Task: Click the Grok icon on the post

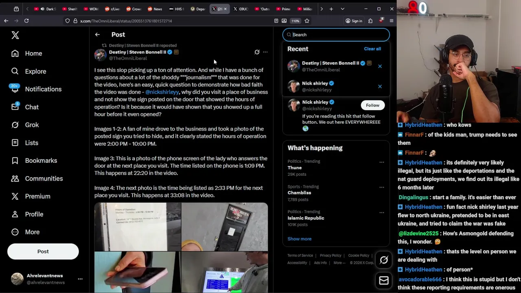Action: coord(257,52)
